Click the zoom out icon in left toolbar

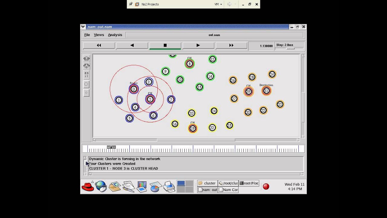86,66
